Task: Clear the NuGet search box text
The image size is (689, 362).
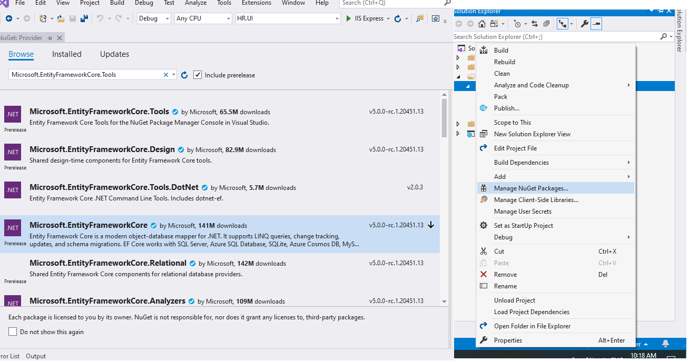Action: click(x=166, y=75)
